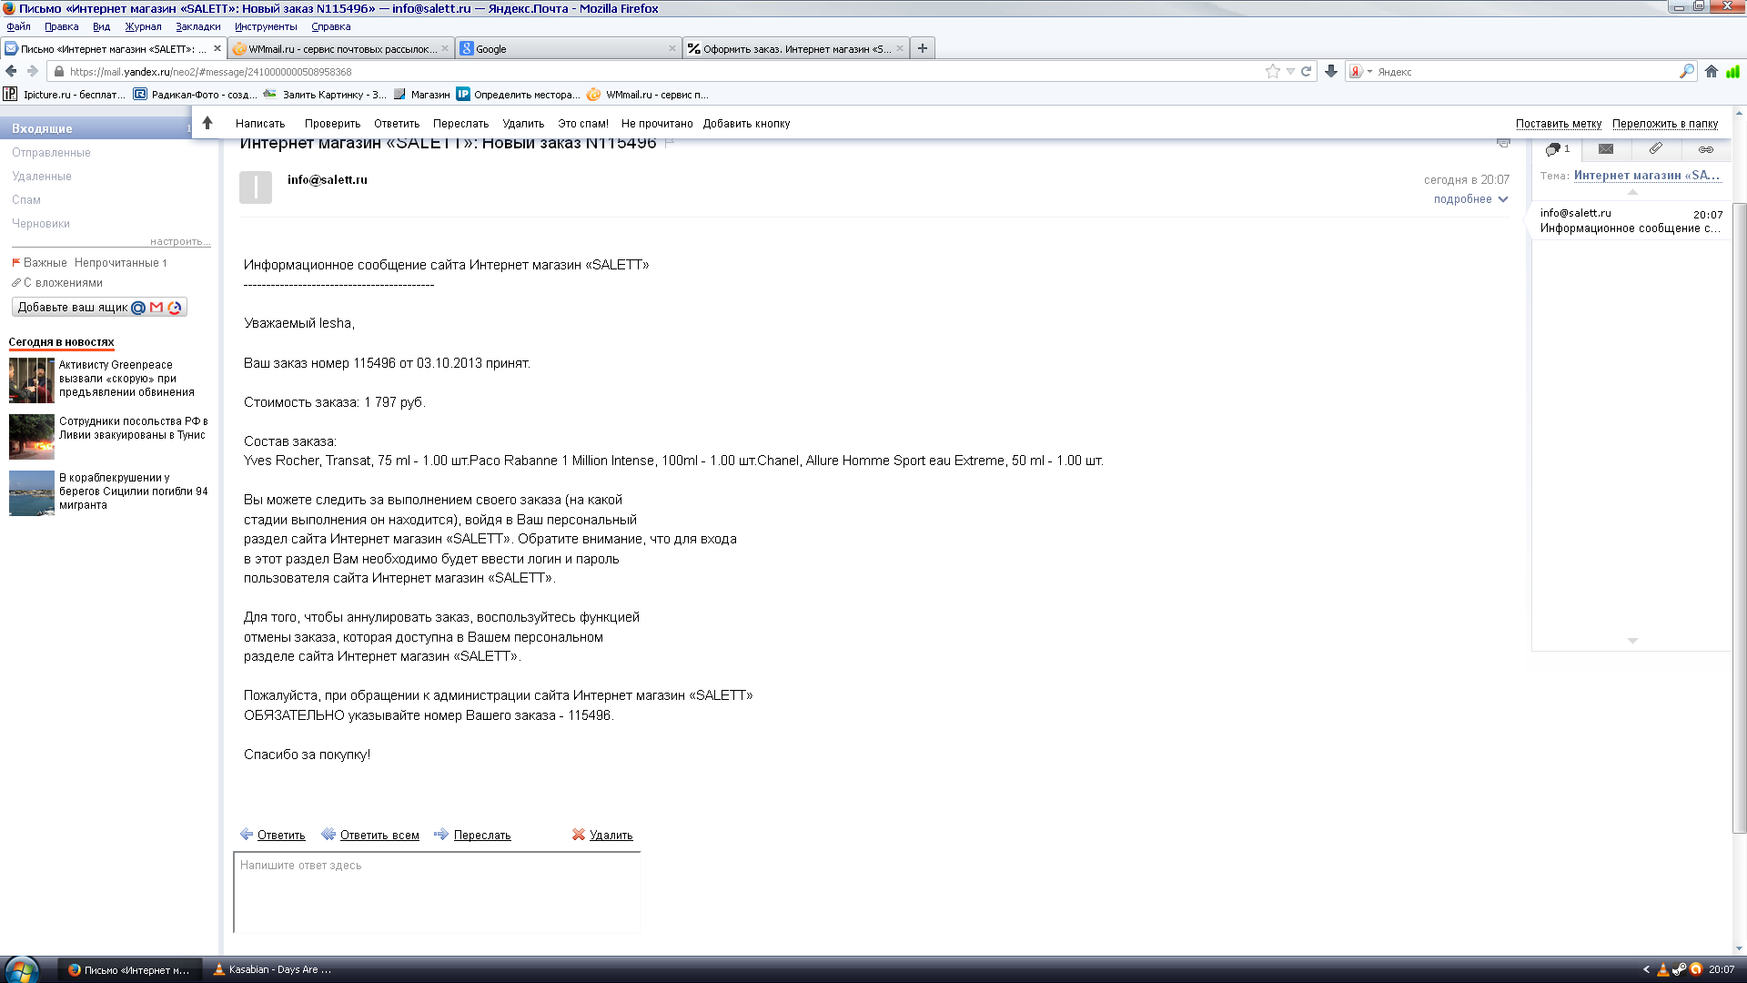Screen dimensions: 1747x983
Task: Go to the browser Home page icon
Action: pos(1712,71)
